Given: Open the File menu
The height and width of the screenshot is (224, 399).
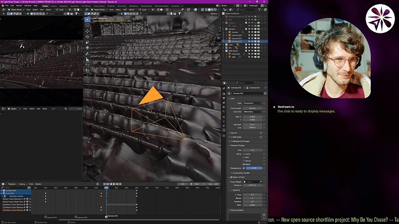Looking at the screenshot, I should click(x=7, y=6).
